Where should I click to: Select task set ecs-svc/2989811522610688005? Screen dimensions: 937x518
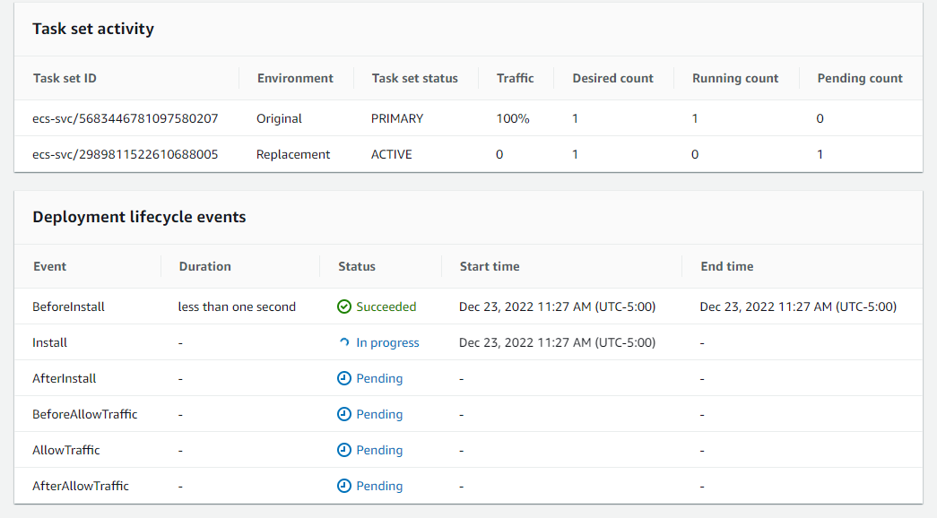pos(125,154)
